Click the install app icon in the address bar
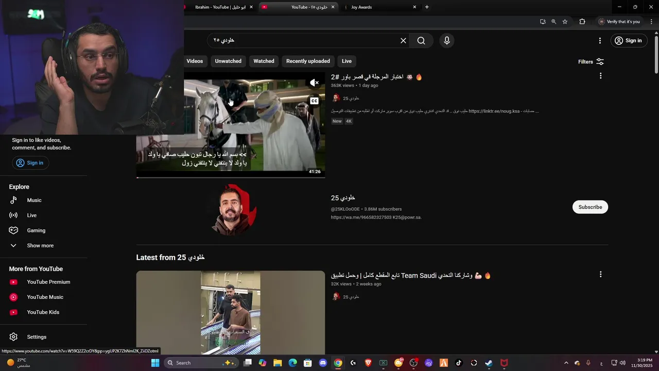This screenshot has height=371, width=659. [543, 22]
